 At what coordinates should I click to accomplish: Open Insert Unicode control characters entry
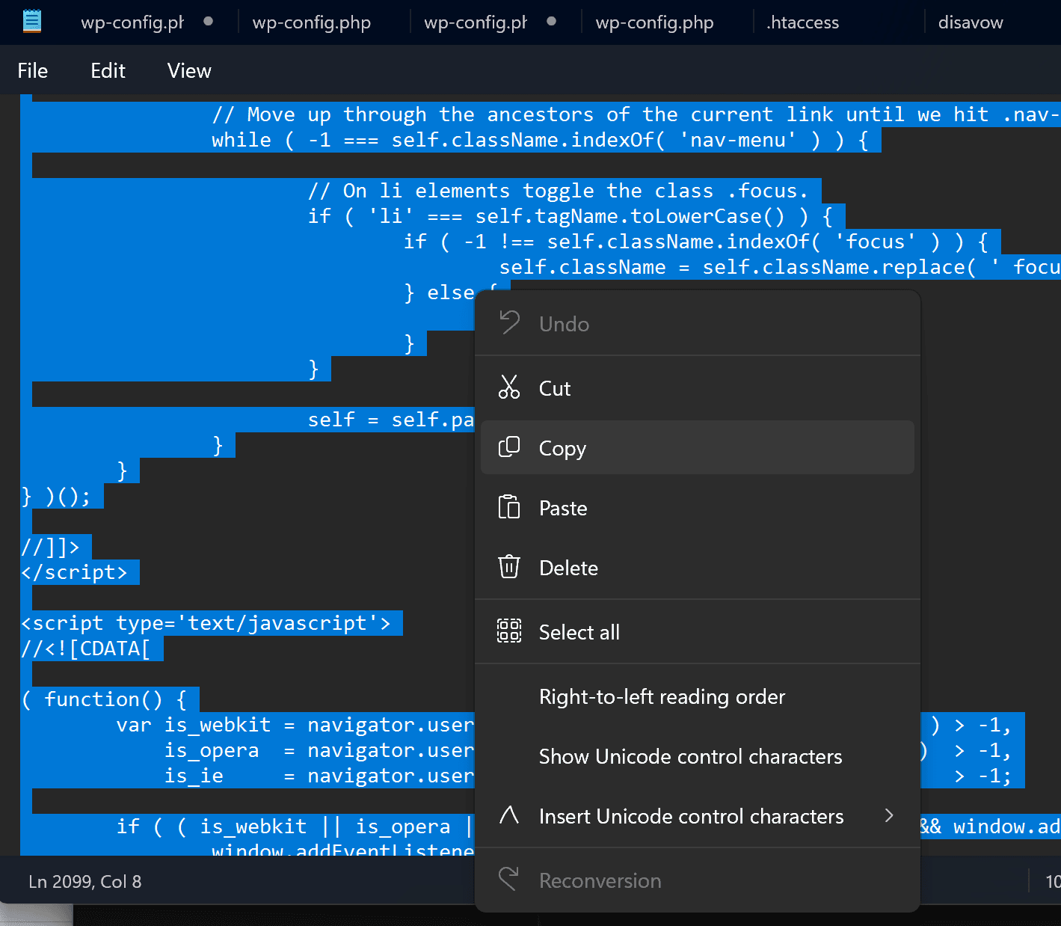697,815
